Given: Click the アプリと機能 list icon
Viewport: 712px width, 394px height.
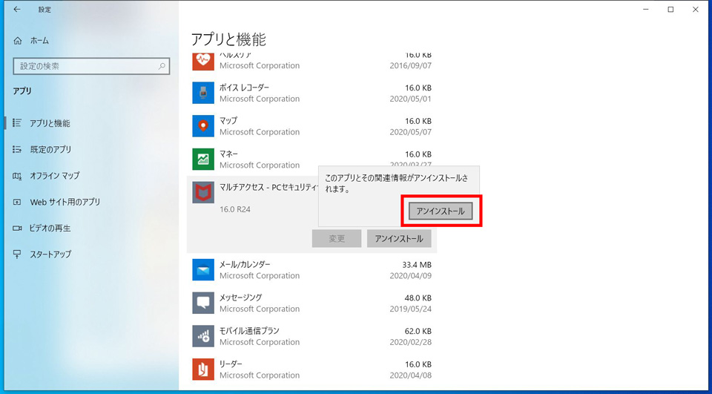Looking at the screenshot, I should coord(17,122).
